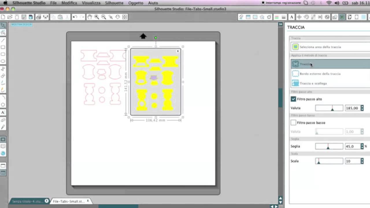
Task: Select the arrow Select tool
Action: click(x=3, y=26)
